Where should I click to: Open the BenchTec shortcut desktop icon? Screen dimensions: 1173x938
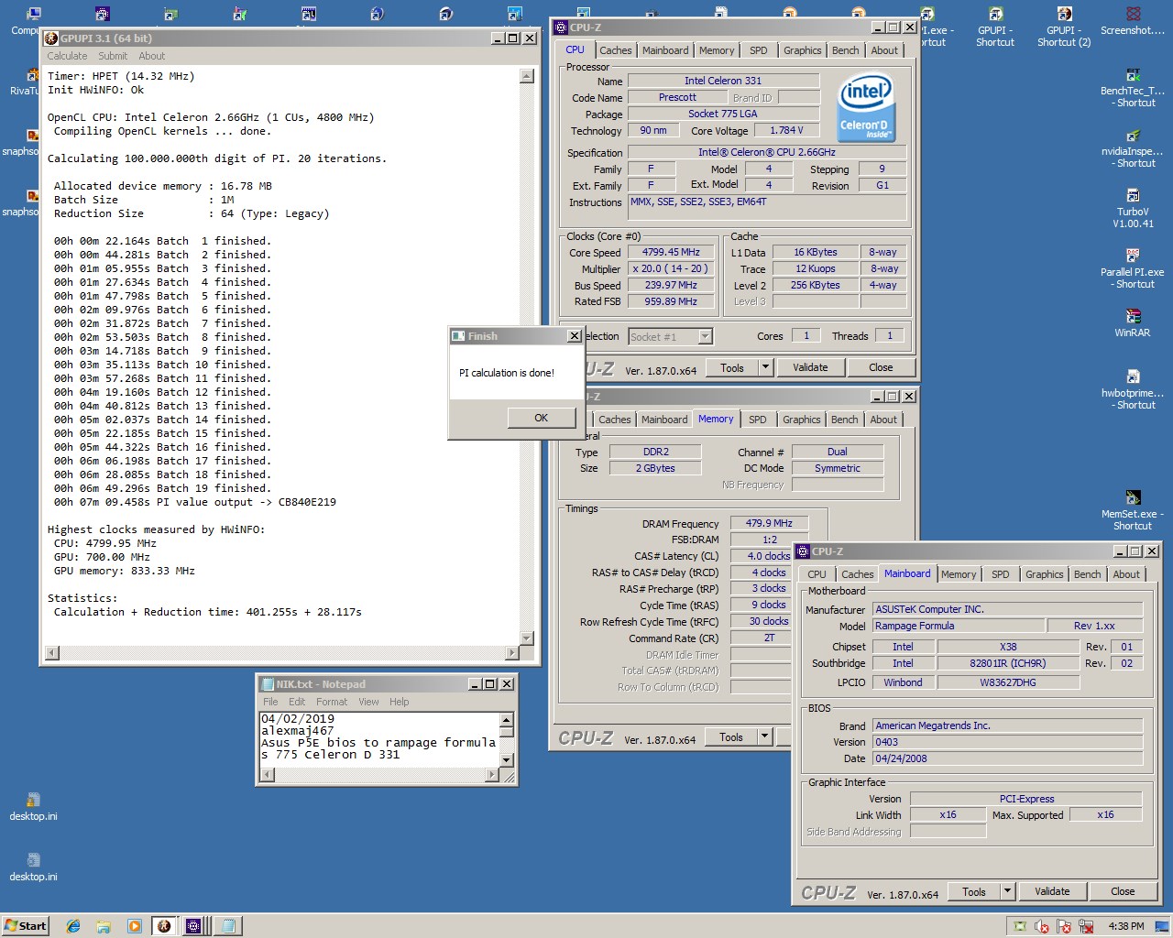[1133, 88]
